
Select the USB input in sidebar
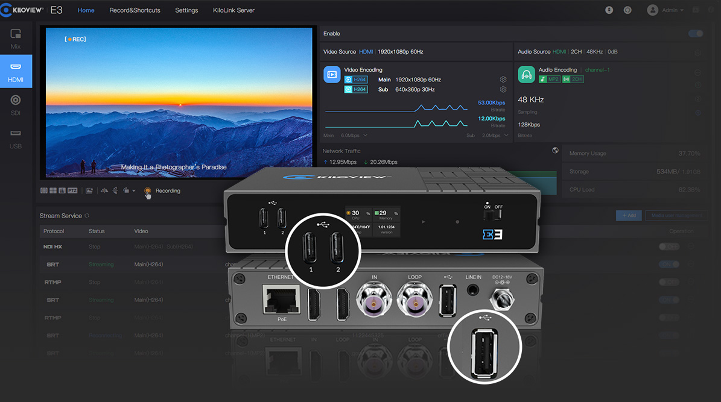(16, 137)
